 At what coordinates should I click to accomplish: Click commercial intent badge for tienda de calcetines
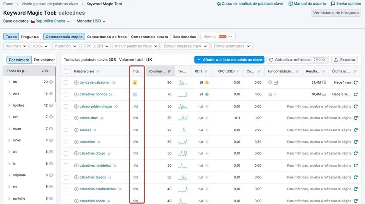click(135, 82)
